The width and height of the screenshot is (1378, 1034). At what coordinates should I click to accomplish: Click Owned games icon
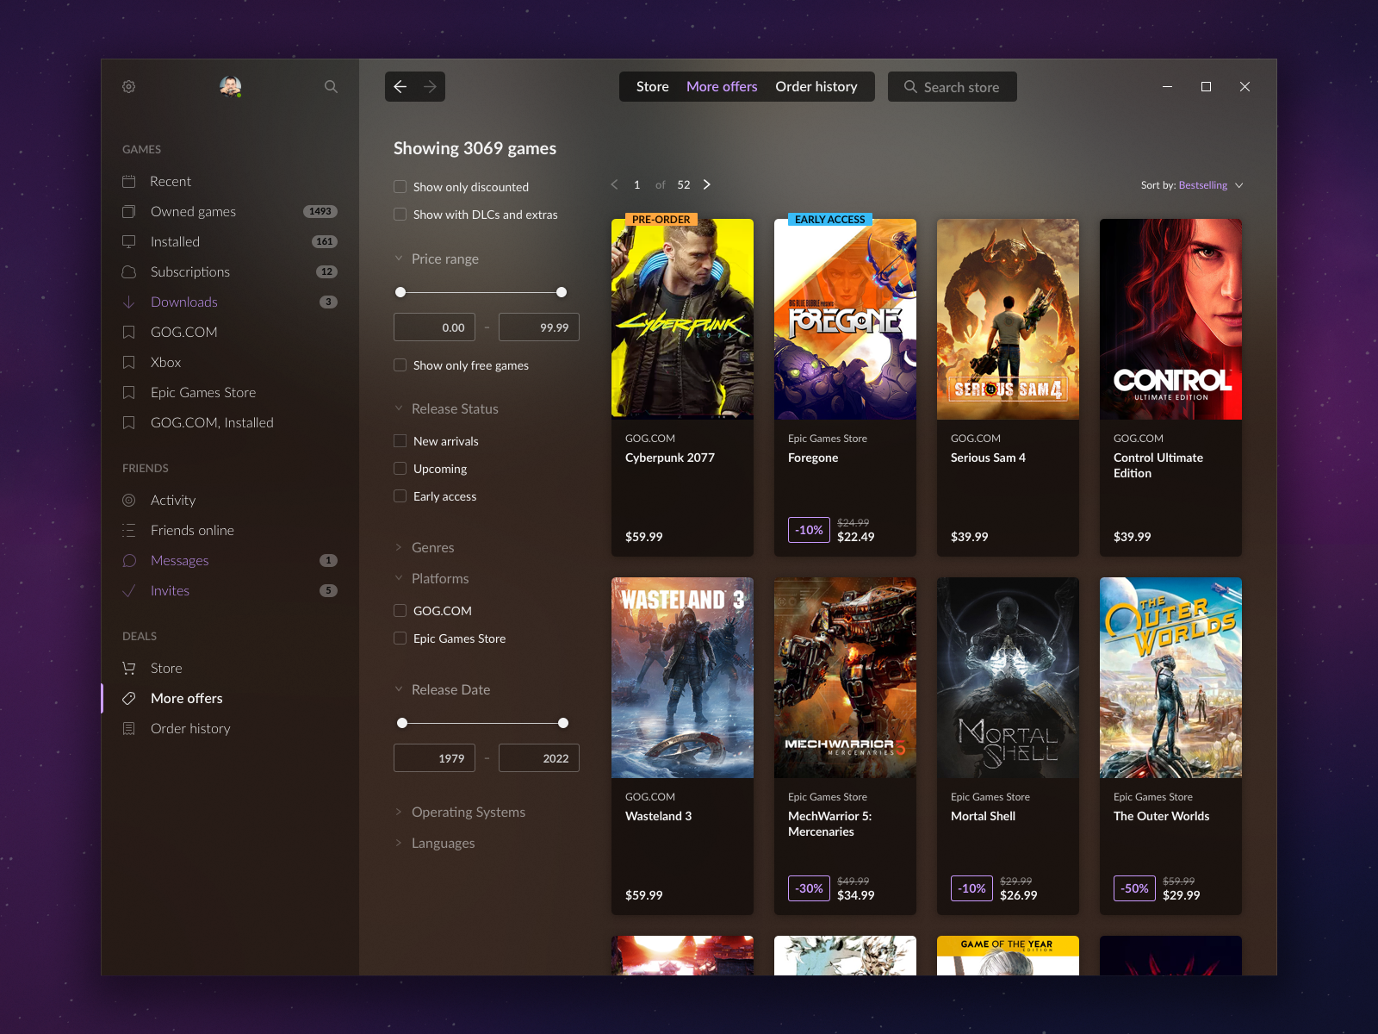click(129, 211)
